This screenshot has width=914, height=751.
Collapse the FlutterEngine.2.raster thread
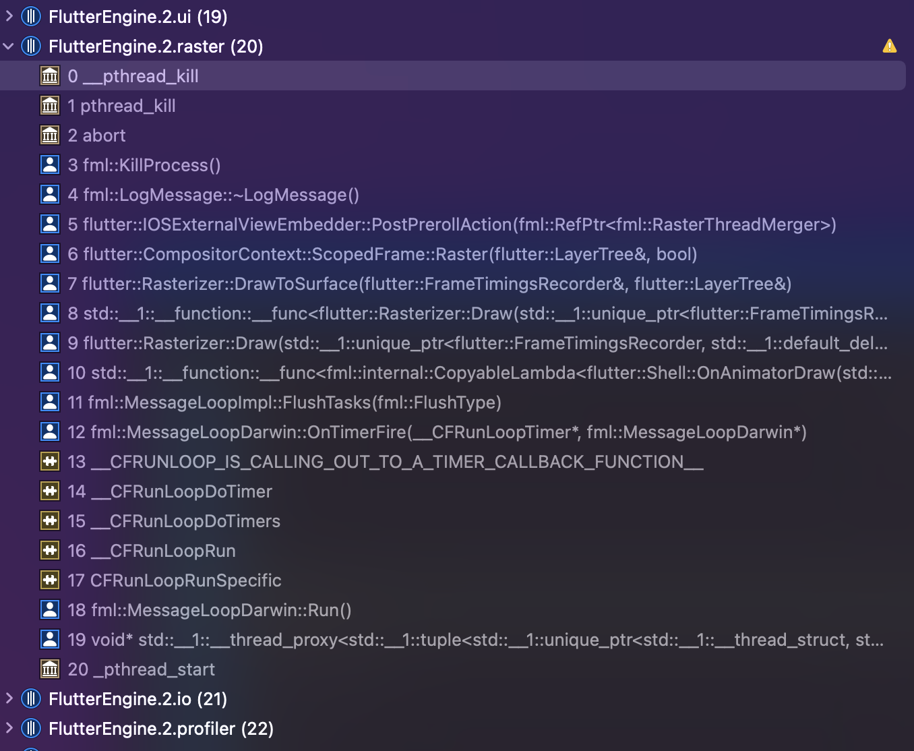[x=8, y=46]
